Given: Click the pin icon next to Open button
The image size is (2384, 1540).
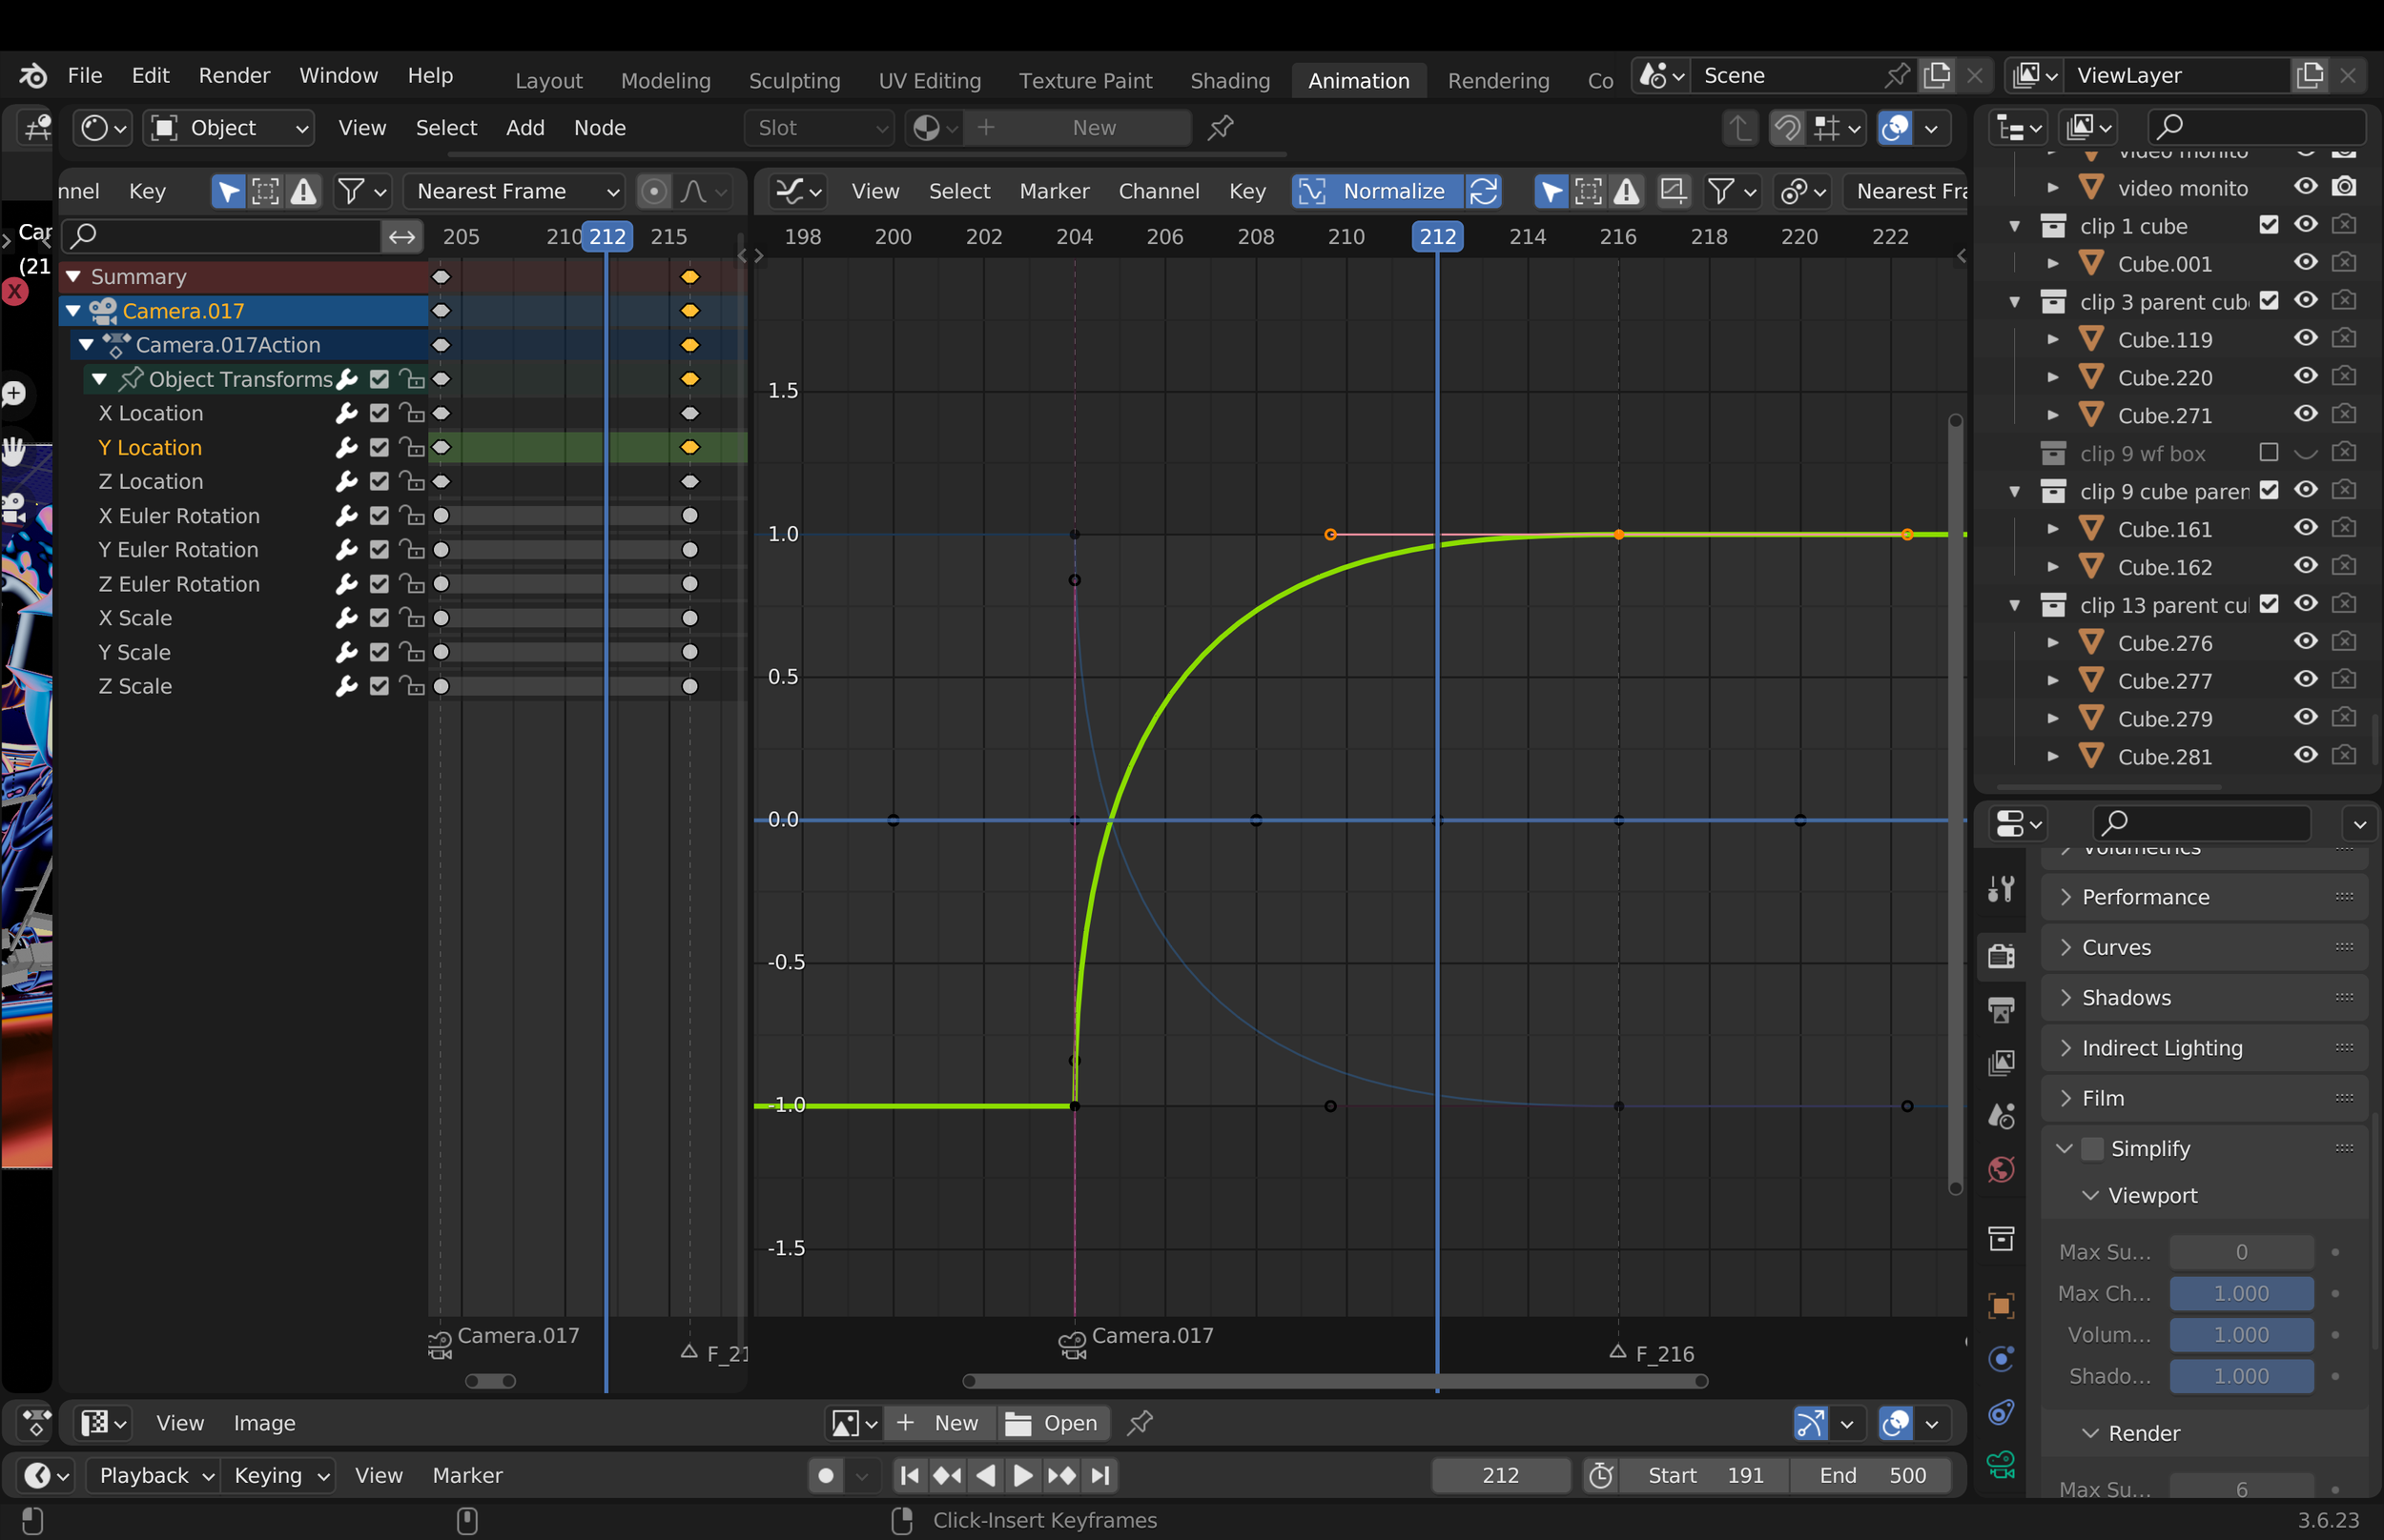Looking at the screenshot, I should (1140, 1422).
